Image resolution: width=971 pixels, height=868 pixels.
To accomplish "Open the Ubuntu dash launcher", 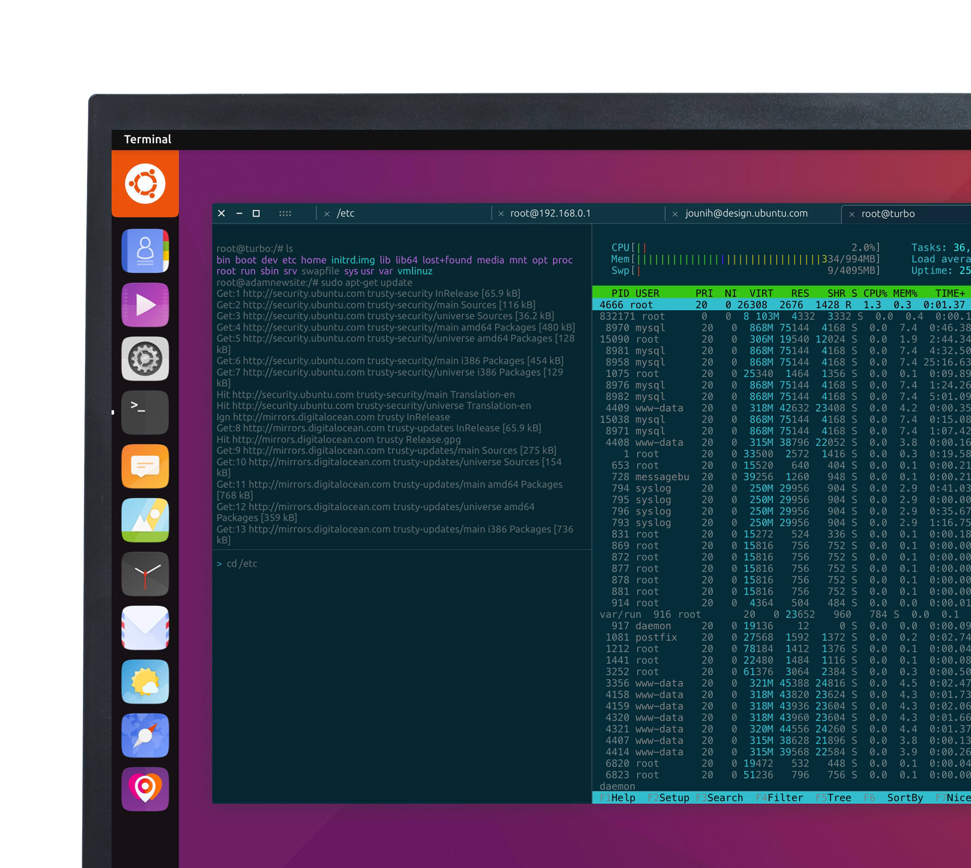I will pyautogui.click(x=145, y=184).
